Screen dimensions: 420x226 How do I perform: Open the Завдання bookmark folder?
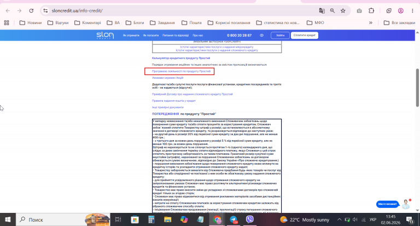(162, 23)
